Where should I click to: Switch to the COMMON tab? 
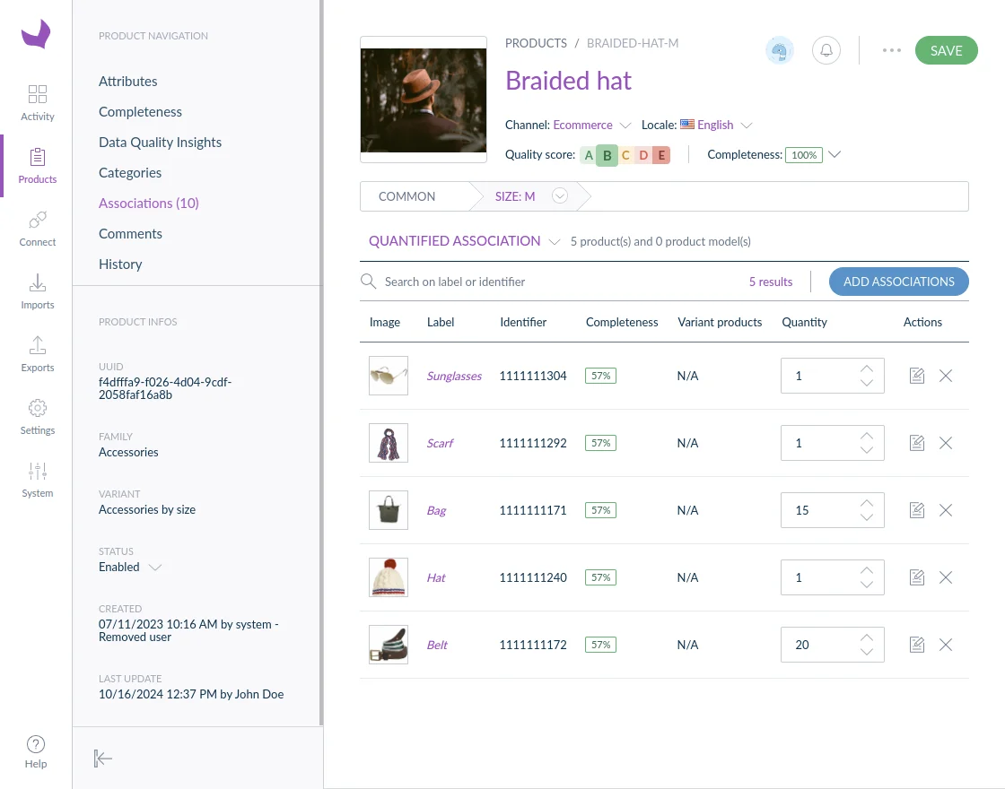406,195
